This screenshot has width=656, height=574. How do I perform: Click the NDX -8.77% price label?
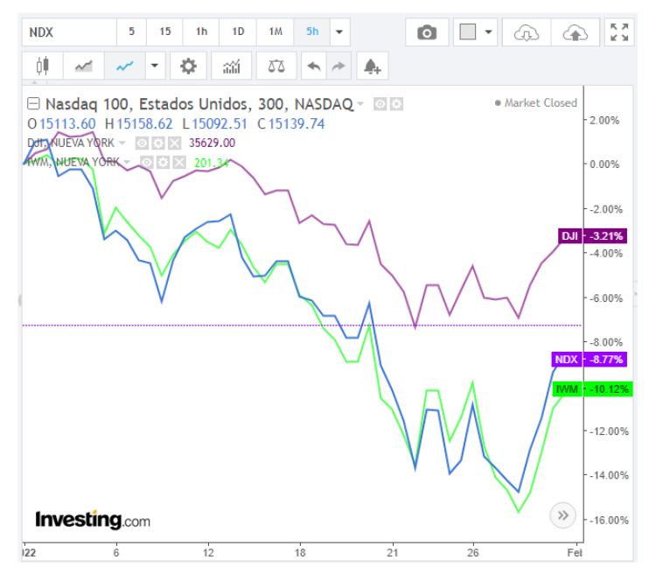[589, 360]
